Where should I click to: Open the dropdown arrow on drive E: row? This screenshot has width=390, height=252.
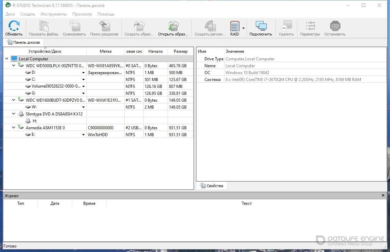click(x=83, y=135)
